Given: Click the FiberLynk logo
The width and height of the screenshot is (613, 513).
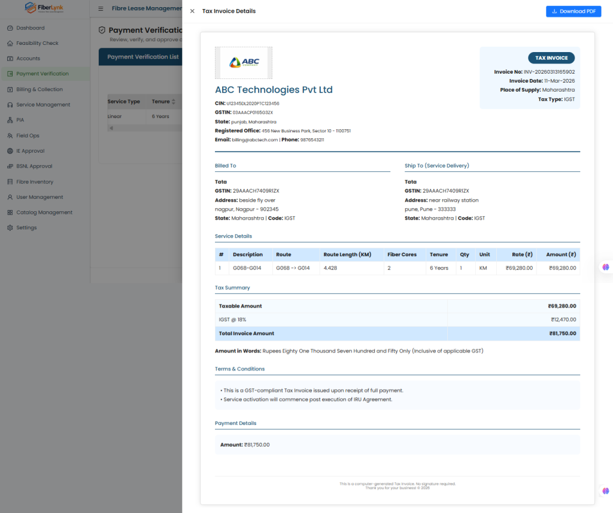Looking at the screenshot, I should tap(45, 8).
